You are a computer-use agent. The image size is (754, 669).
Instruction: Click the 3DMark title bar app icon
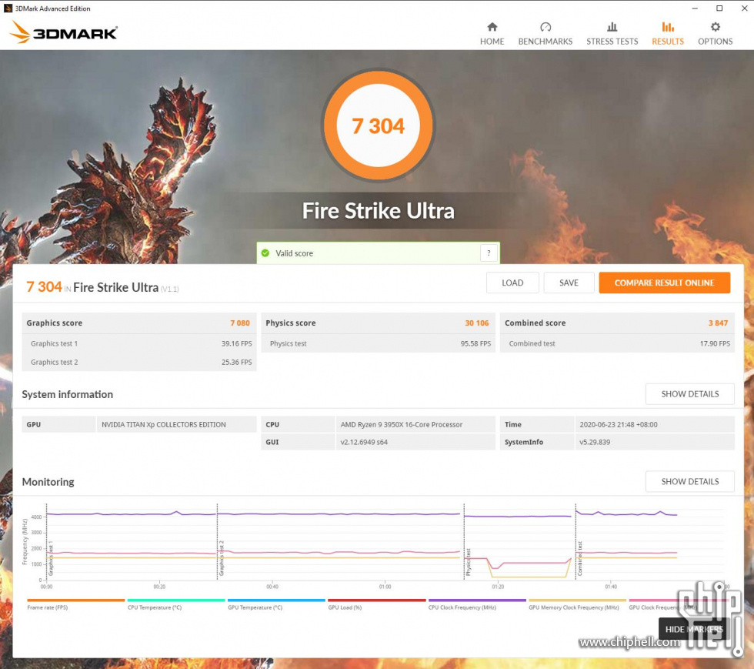pos(8,8)
